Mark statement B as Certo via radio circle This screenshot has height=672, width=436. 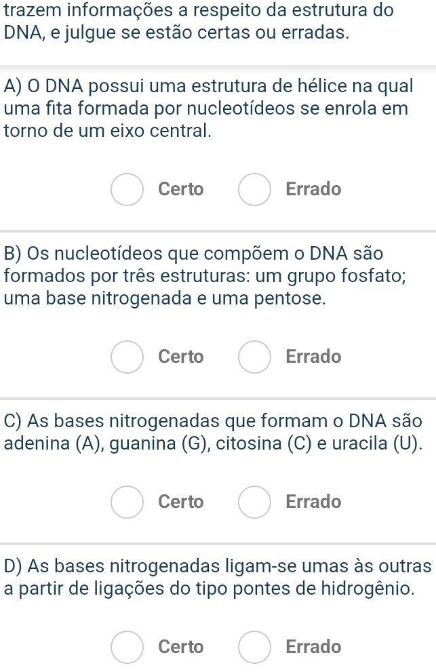coord(127,356)
